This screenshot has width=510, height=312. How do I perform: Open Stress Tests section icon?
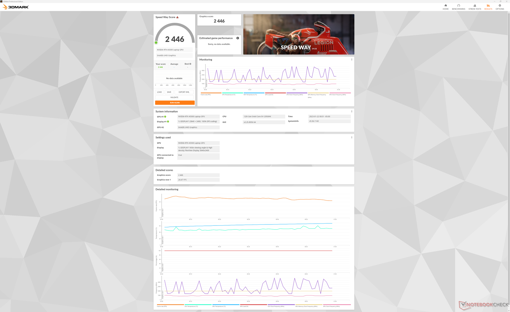[475, 6]
